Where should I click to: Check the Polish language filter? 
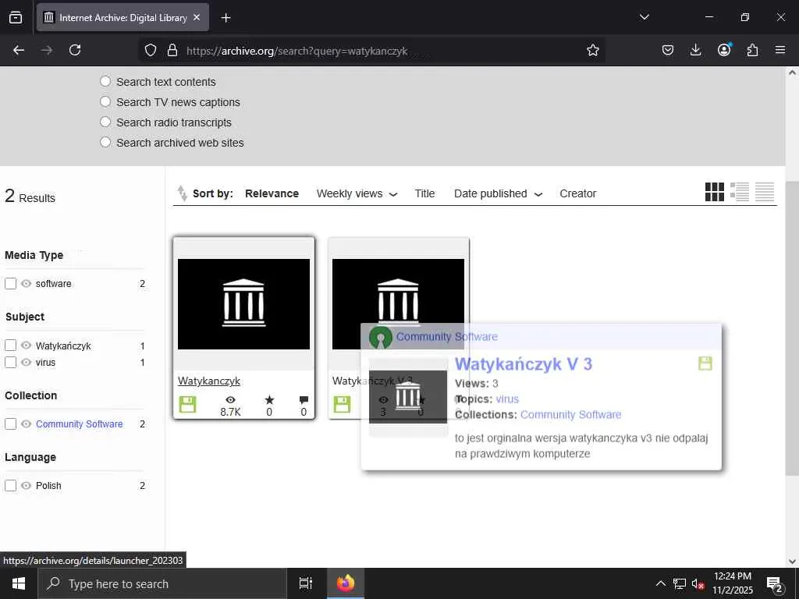click(10, 485)
